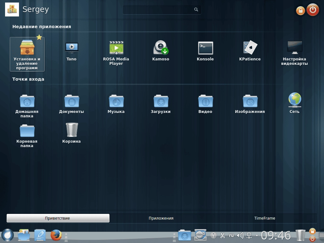Open the Корневая папка folder
This screenshot has width=324, height=243.
pyautogui.click(x=27, y=136)
